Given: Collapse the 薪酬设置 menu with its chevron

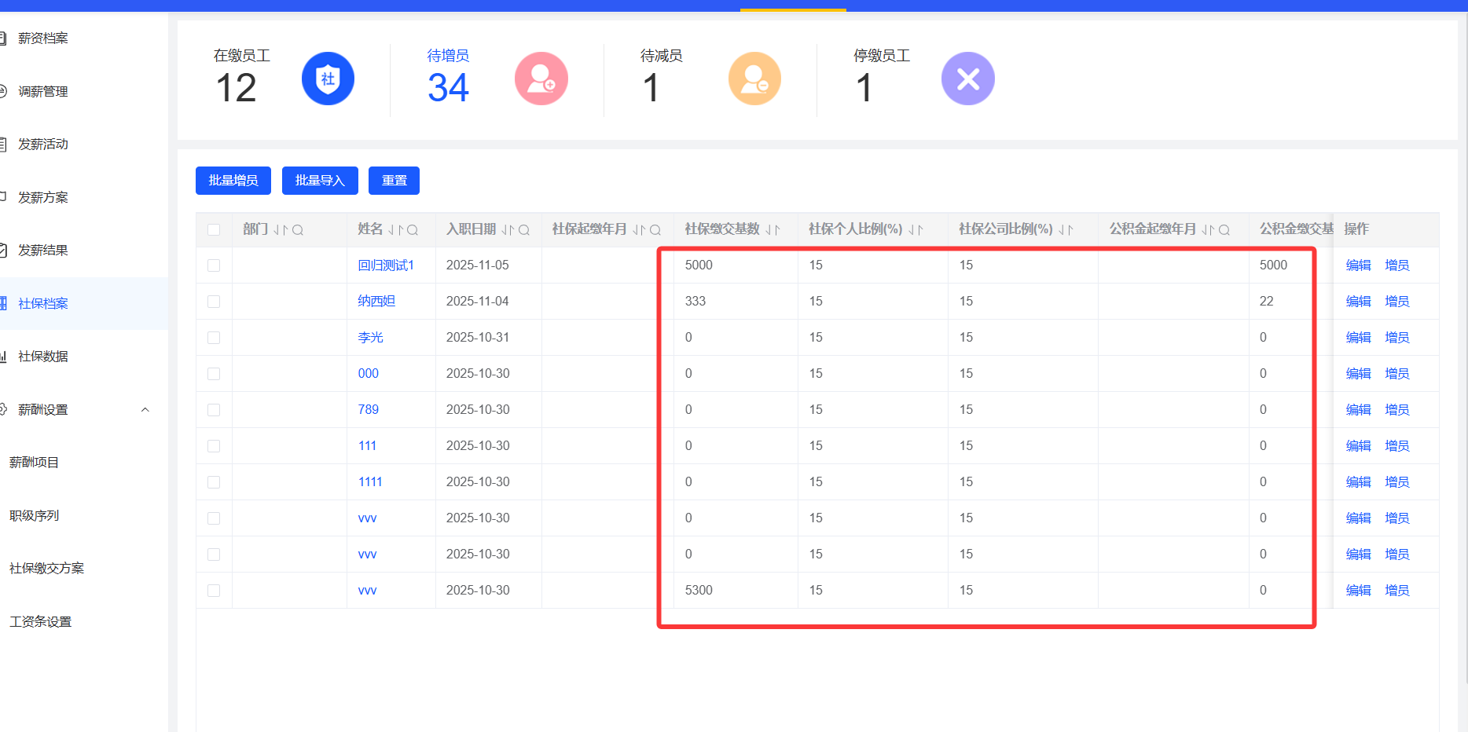Looking at the screenshot, I should [145, 410].
